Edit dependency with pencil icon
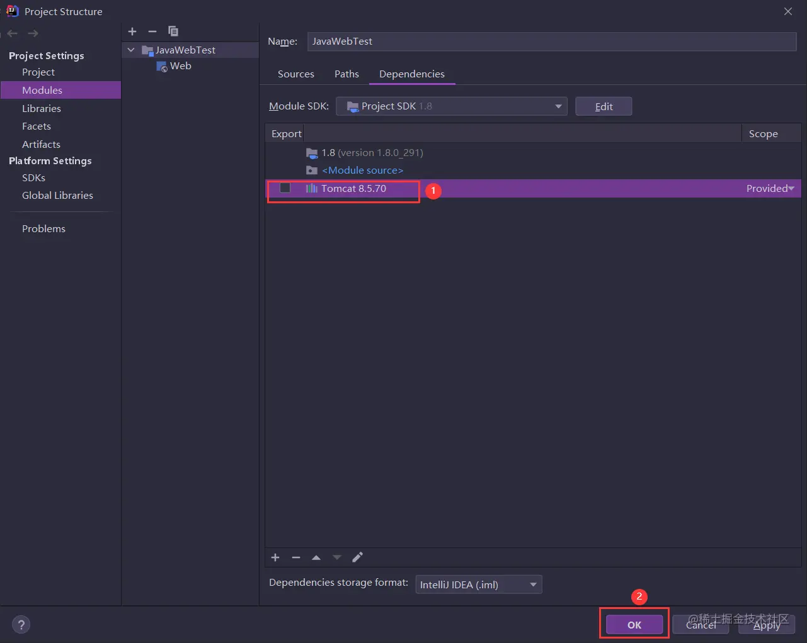 click(x=357, y=557)
